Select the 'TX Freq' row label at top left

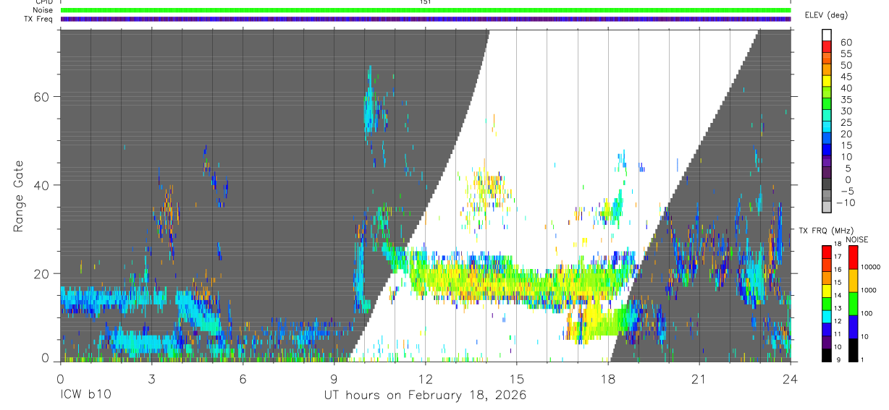click(x=39, y=19)
